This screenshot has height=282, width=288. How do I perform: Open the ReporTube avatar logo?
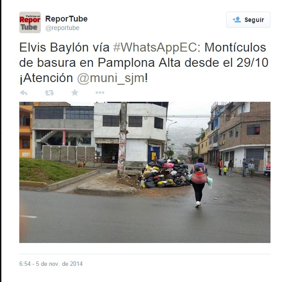pos(30,22)
